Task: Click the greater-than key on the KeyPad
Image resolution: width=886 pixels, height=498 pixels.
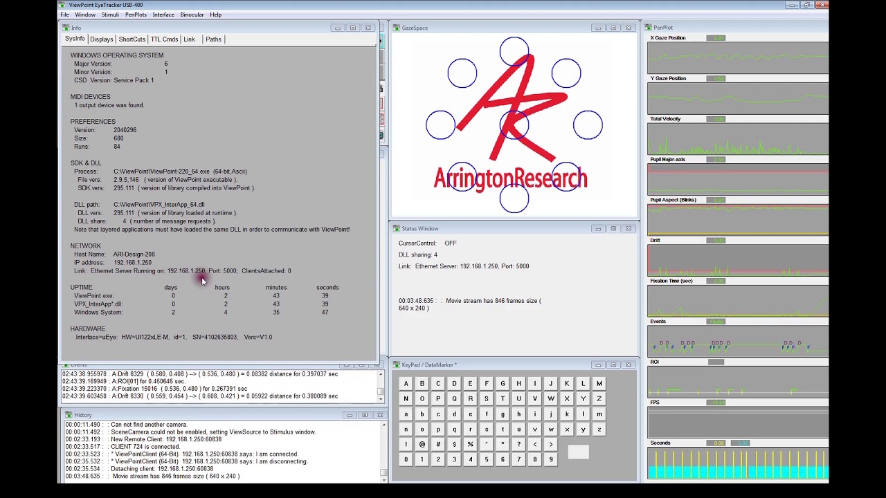Action: pos(551,444)
